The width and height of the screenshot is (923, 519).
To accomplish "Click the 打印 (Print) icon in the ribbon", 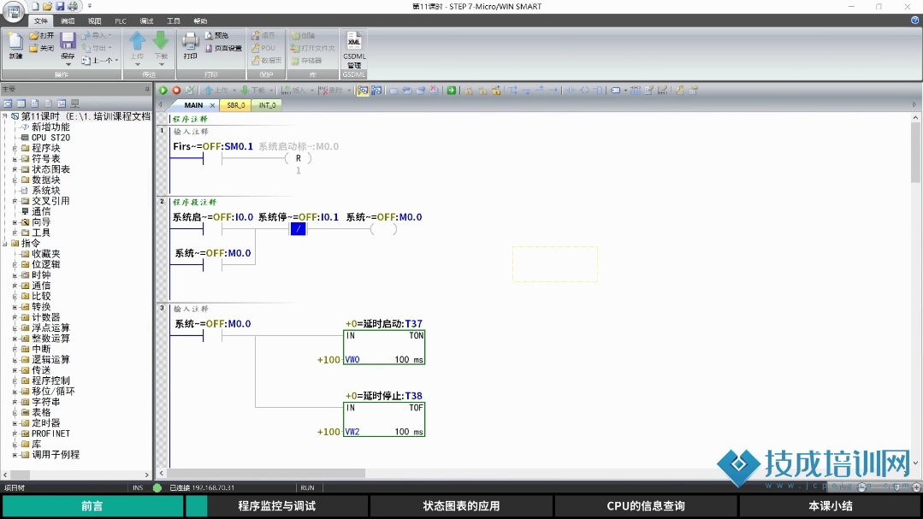I will coord(190,44).
